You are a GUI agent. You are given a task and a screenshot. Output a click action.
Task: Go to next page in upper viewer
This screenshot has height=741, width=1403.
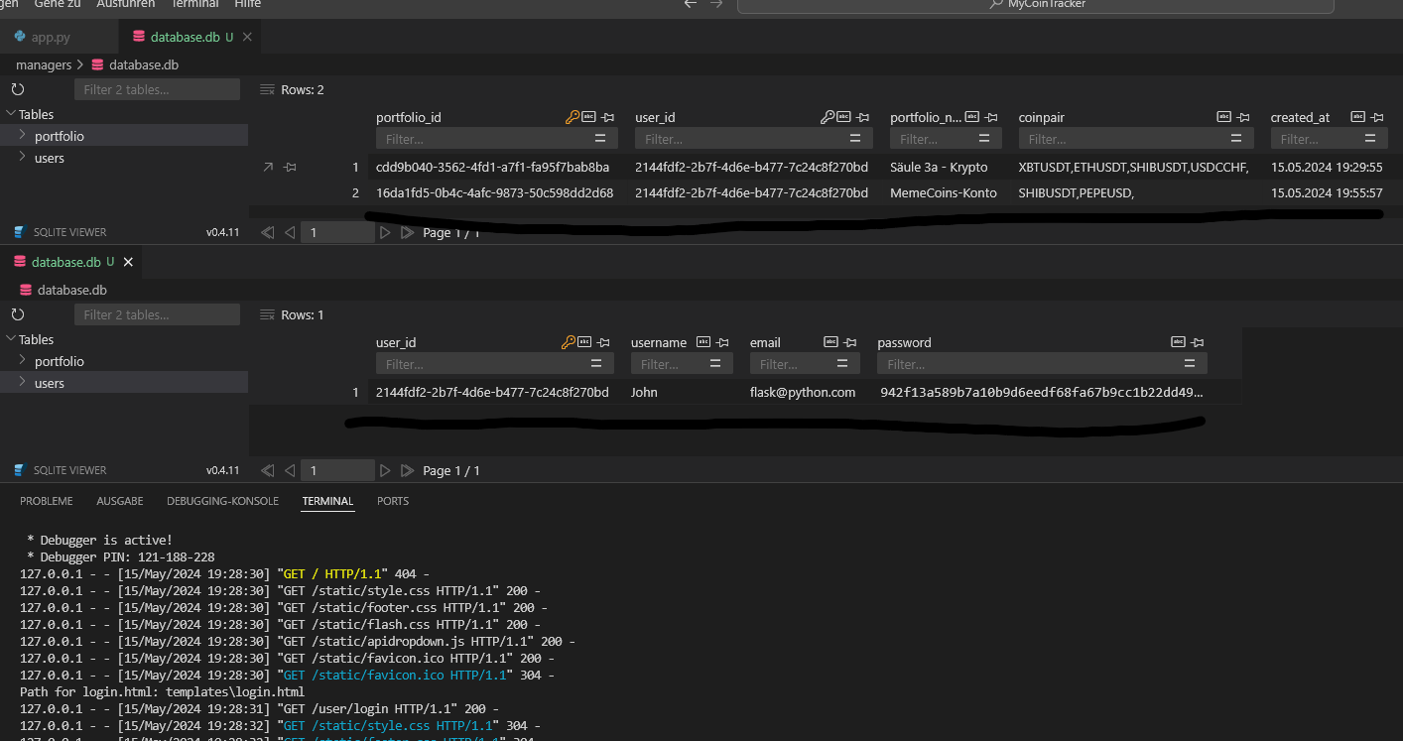pos(385,233)
